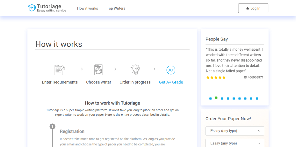Screen dimensions: 296x147
Task: Click the Choose writer portrait icon
Action: pyautogui.click(x=98, y=70)
